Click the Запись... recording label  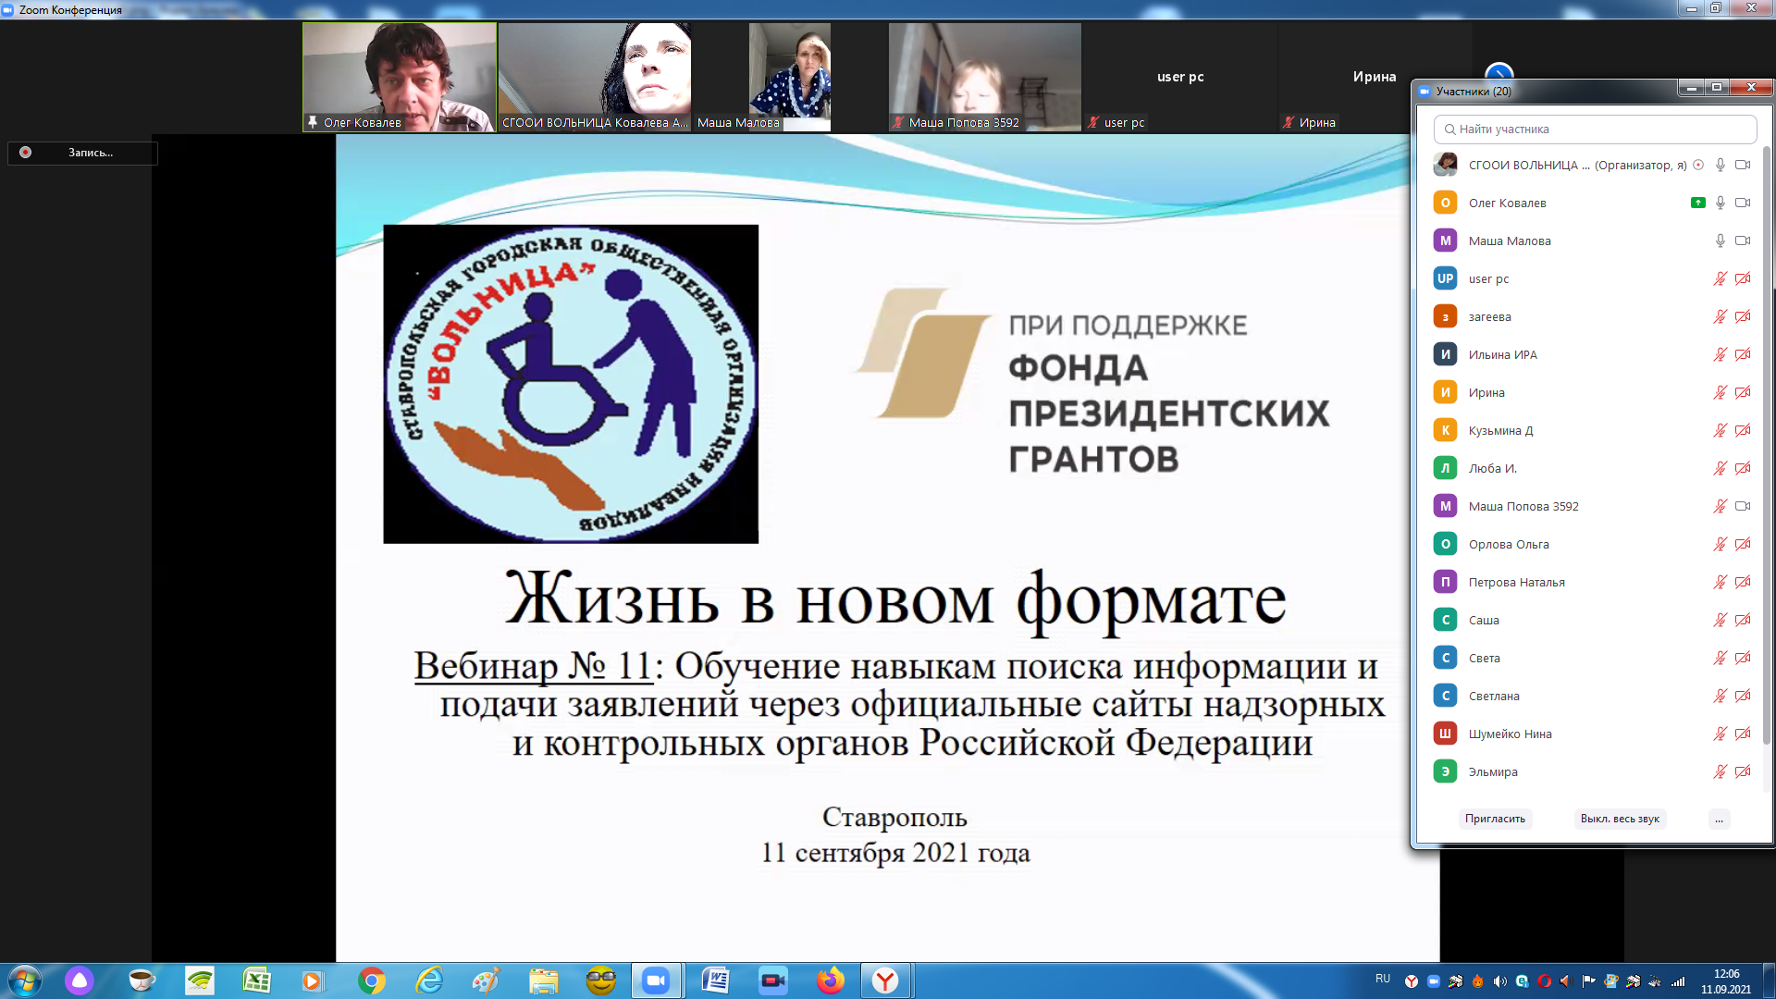click(x=91, y=153)
